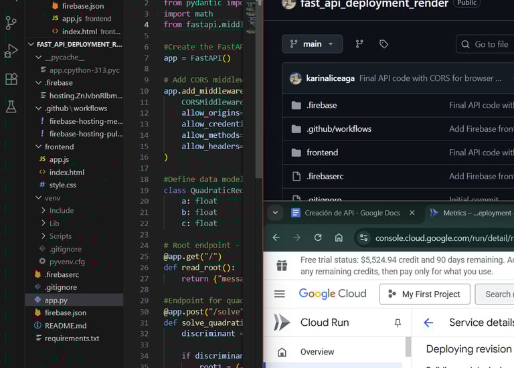Image resolution: width=514 pixels, height=368 pixels.
Task: Reload the Cloud Console browser page
Action: (318, 238)
